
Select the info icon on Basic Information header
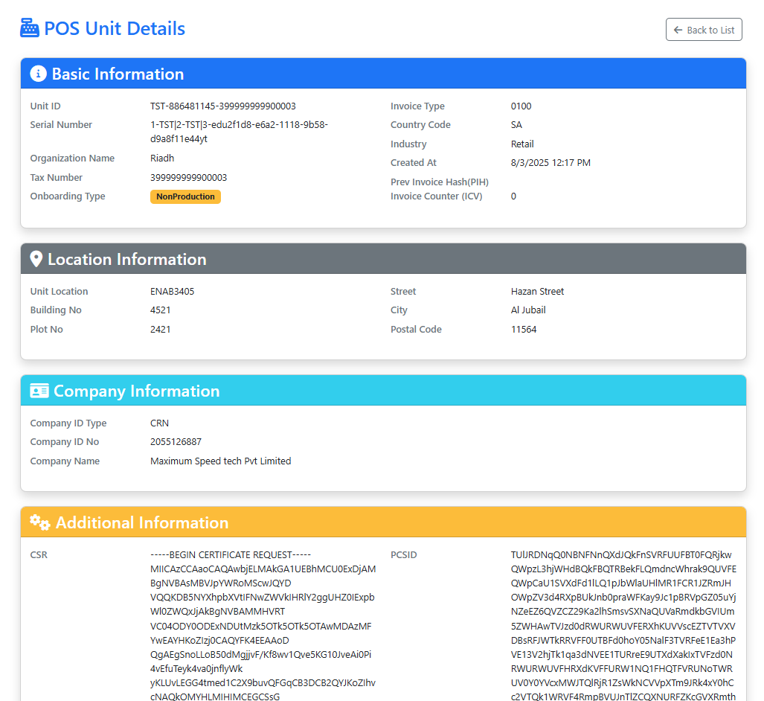36,73
